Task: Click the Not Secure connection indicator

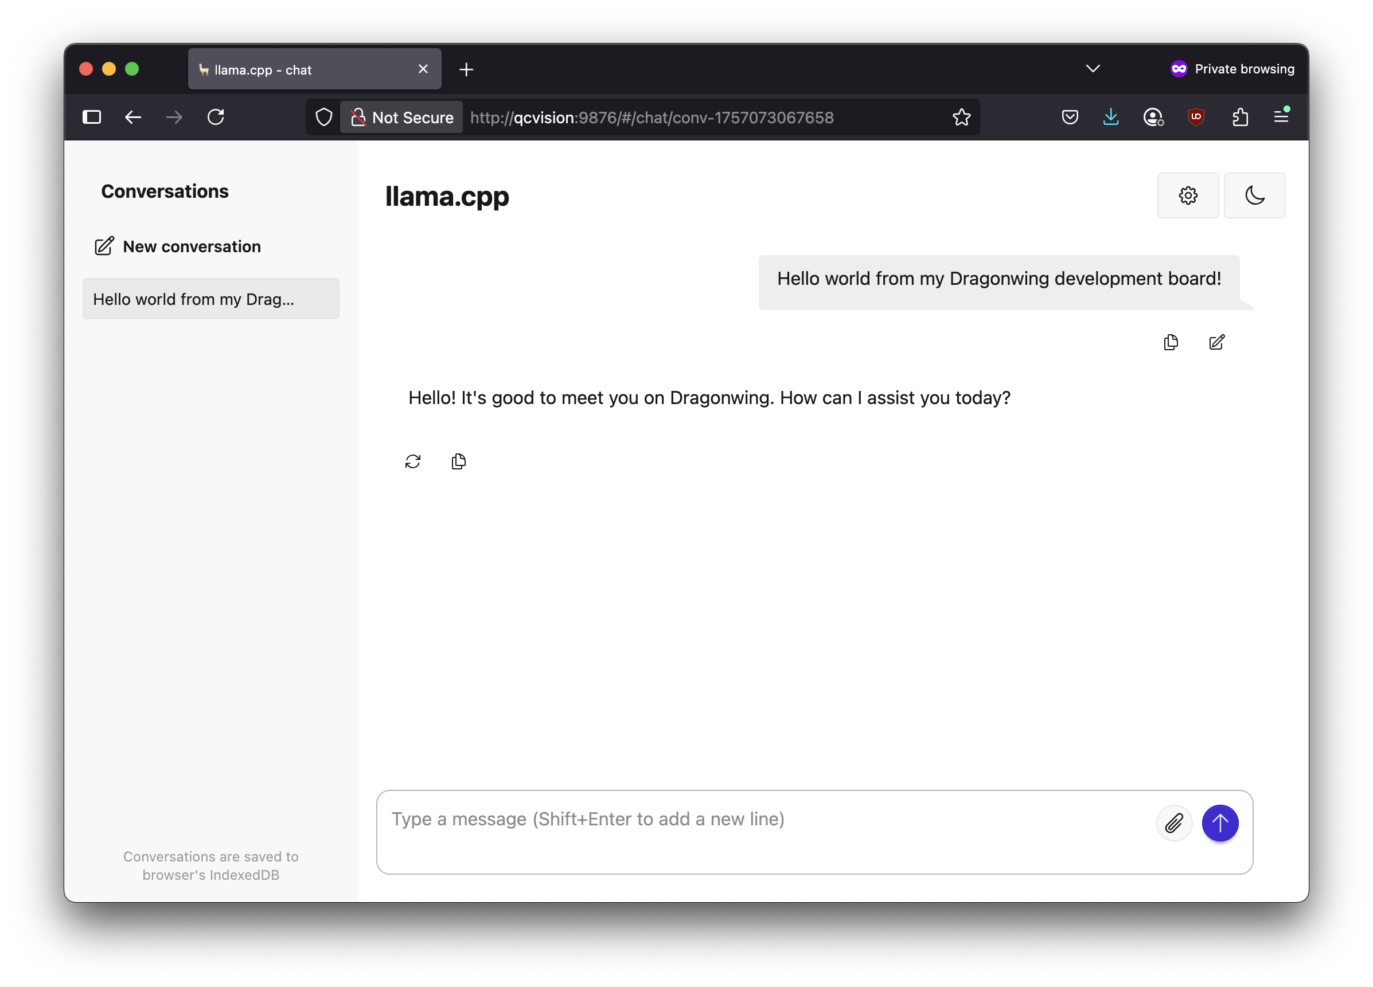Action: click(x=402, y=117)
